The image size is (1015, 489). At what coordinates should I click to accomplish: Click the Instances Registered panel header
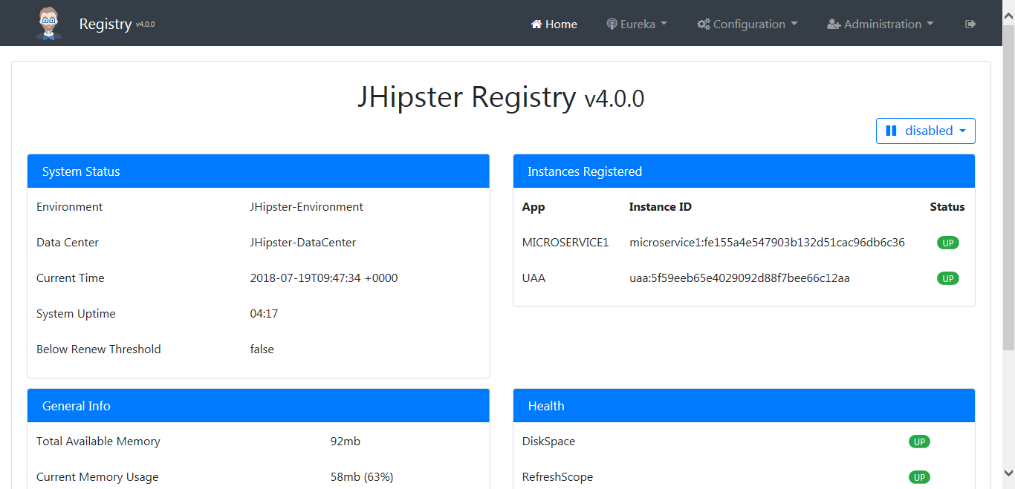coord(744,171)
